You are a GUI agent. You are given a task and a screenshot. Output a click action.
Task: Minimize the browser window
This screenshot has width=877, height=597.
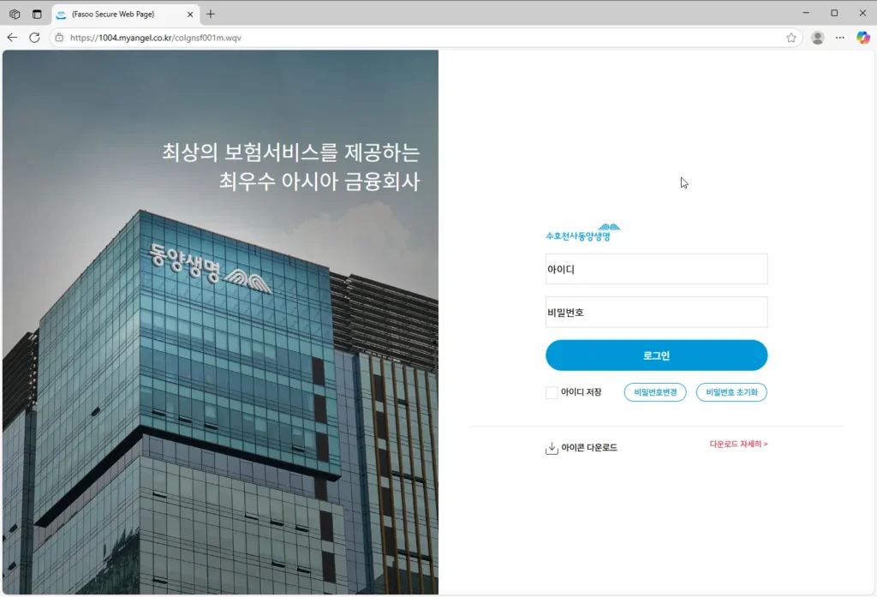(806, 13)
